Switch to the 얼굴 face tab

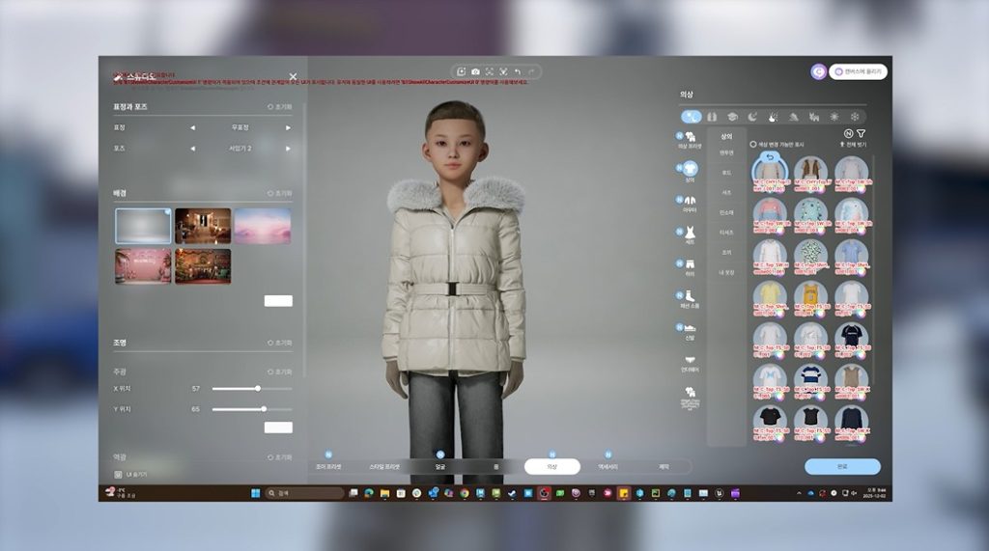[x=440, y=466]
